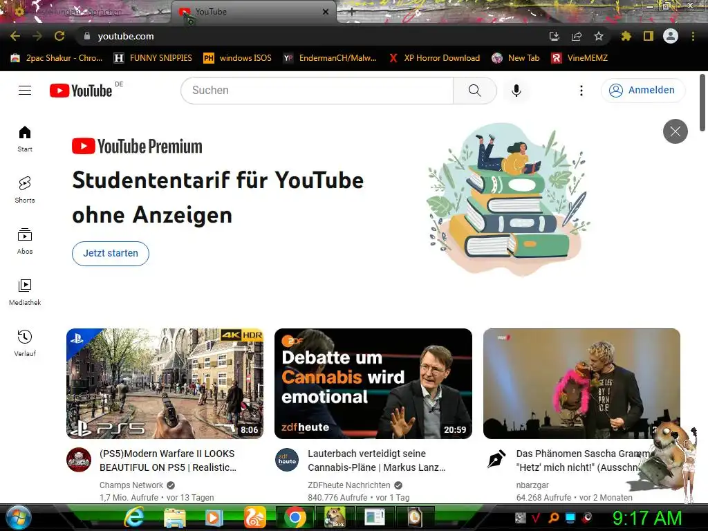The image size is (708, 531).
Task: Open Shorts in the sidebar
Action: pyautogui.click(x=25, y=189)
